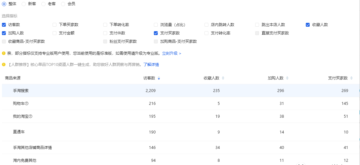Click the 商品来源 column header

(x=13, y=78)
